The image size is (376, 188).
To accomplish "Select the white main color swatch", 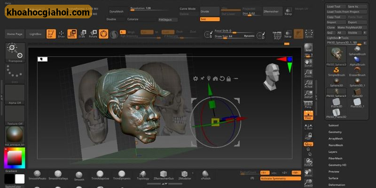I will 20,179.
